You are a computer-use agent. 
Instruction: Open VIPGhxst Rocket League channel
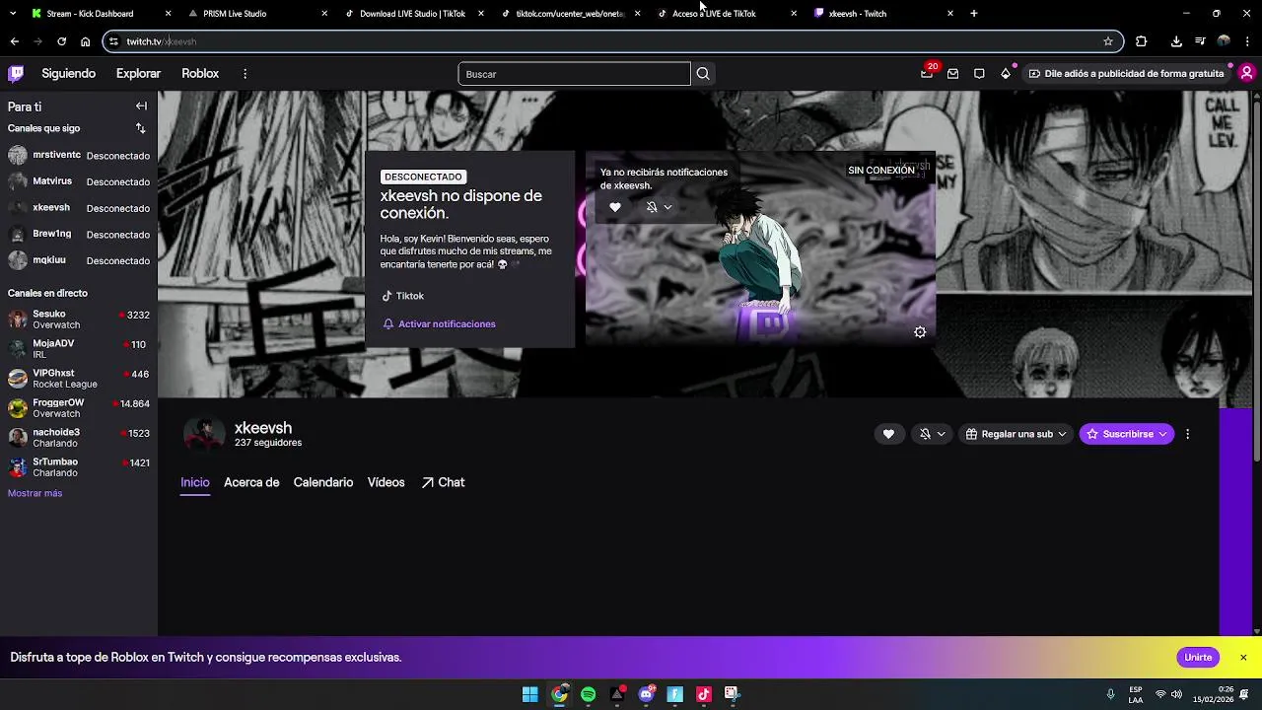tap(79, 379)
